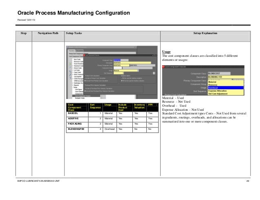Select Cost Calendars under Setup
This screenshot has width=260, height=200.
click(x=79, y=92)
